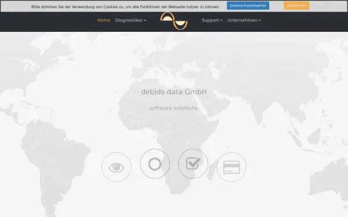The image size is (348, 217).
Task: Go to the Home menu item
Action: 104,20
